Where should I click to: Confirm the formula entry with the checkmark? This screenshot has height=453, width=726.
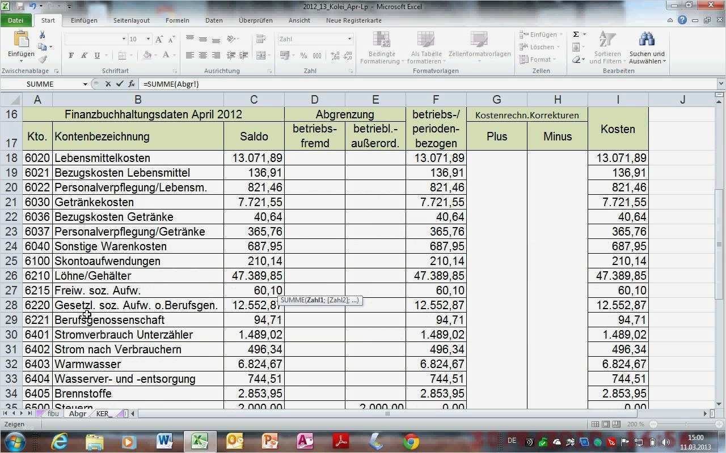point(119,84)
